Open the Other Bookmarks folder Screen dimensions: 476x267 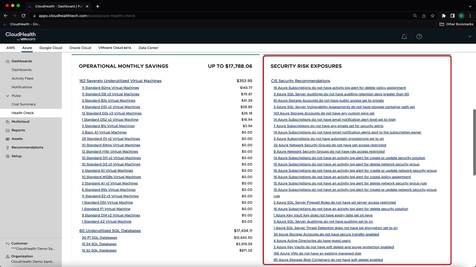(456, 24)
